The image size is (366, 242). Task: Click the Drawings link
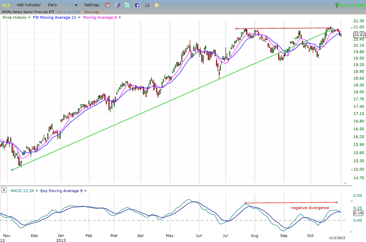(91, 11)
